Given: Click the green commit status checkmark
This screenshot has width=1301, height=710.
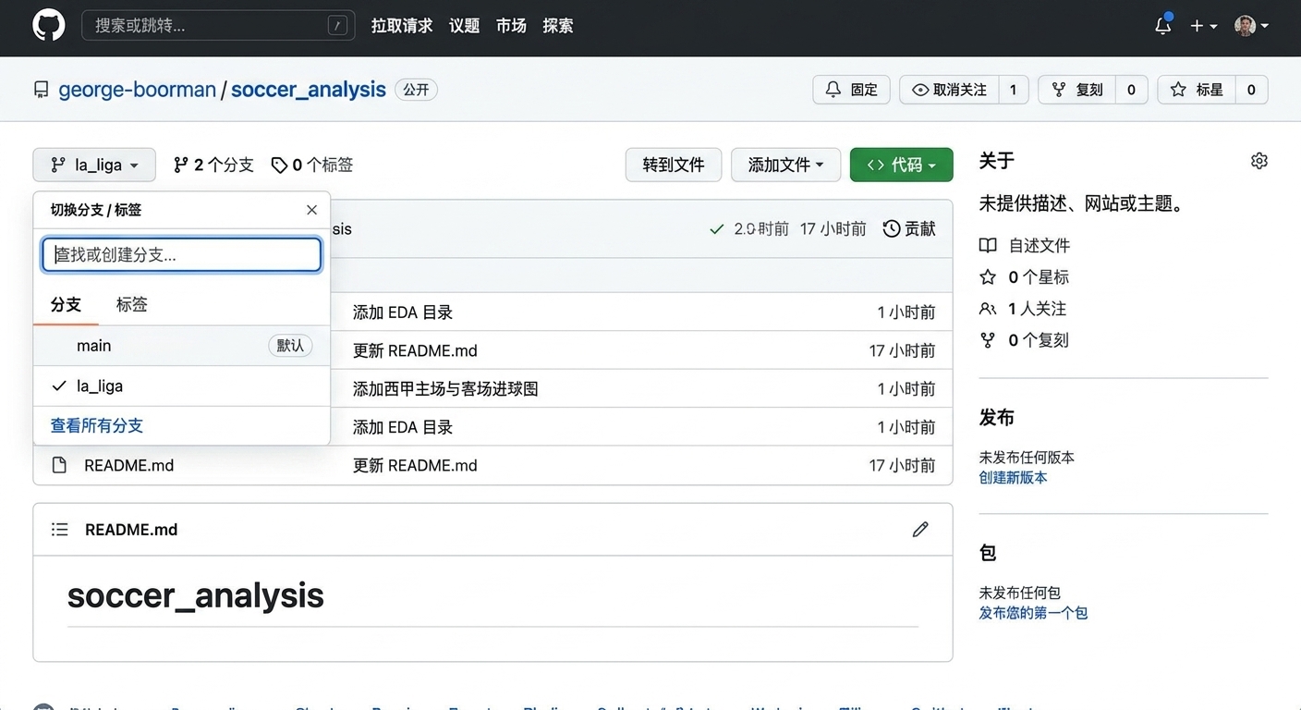Looking at the screenshot, I should coord(716,228).
